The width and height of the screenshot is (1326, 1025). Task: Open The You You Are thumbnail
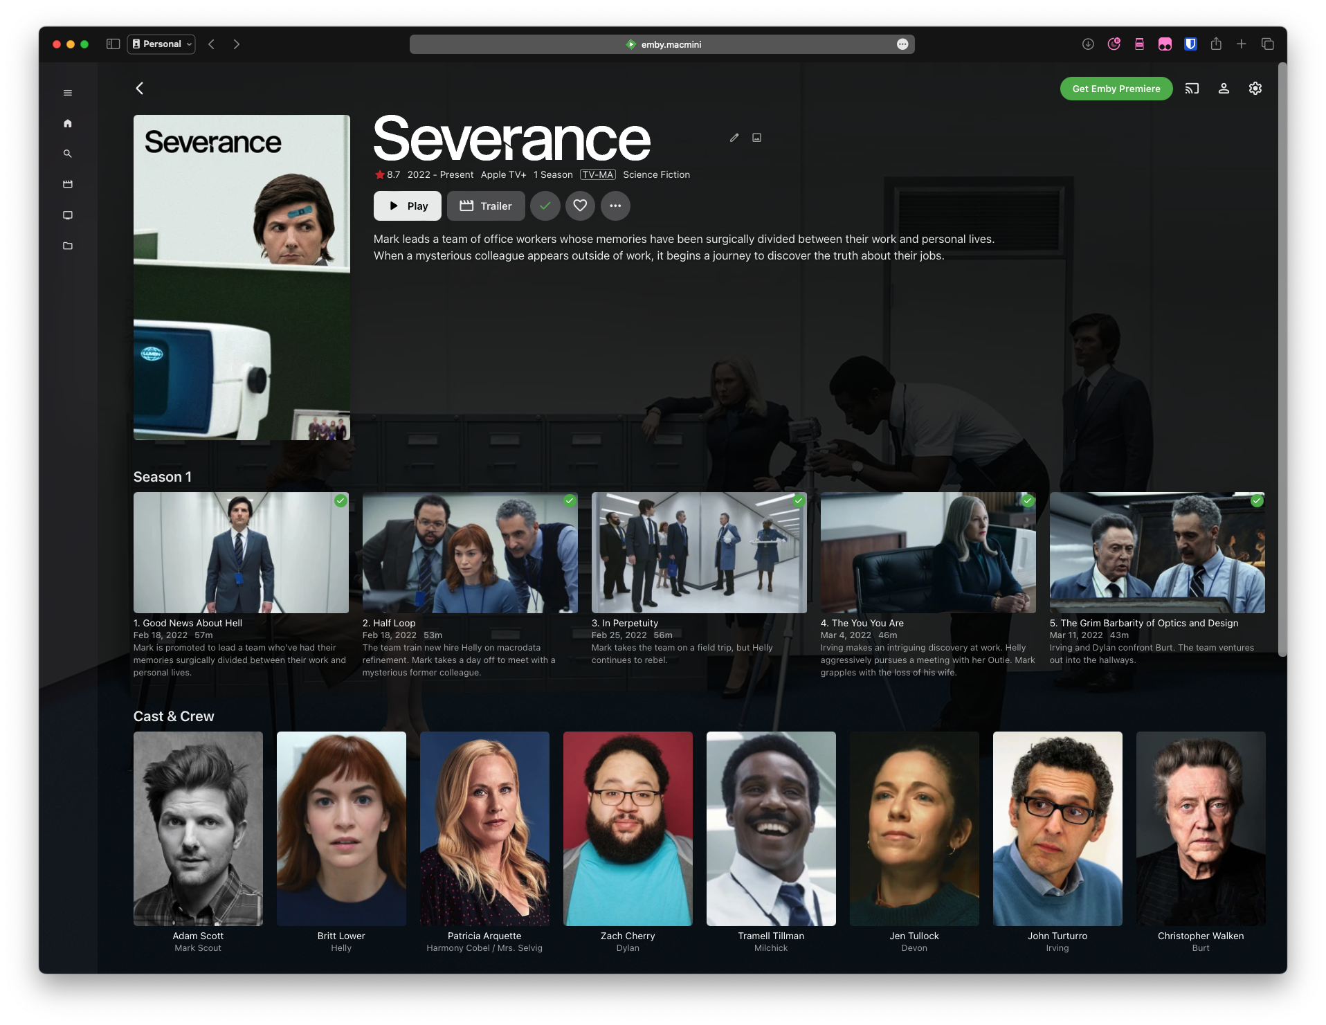[928, 552]
